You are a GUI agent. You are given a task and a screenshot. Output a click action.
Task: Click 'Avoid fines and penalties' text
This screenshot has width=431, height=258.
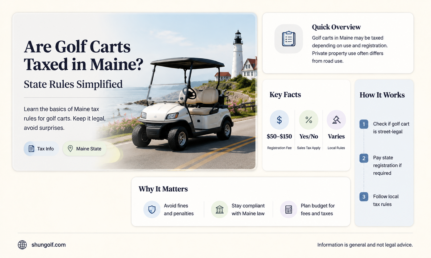tap(179, 210)
